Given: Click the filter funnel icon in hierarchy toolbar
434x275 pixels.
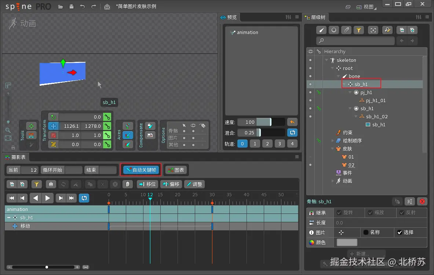Looking at the screenshot, I should pos(358,30).
